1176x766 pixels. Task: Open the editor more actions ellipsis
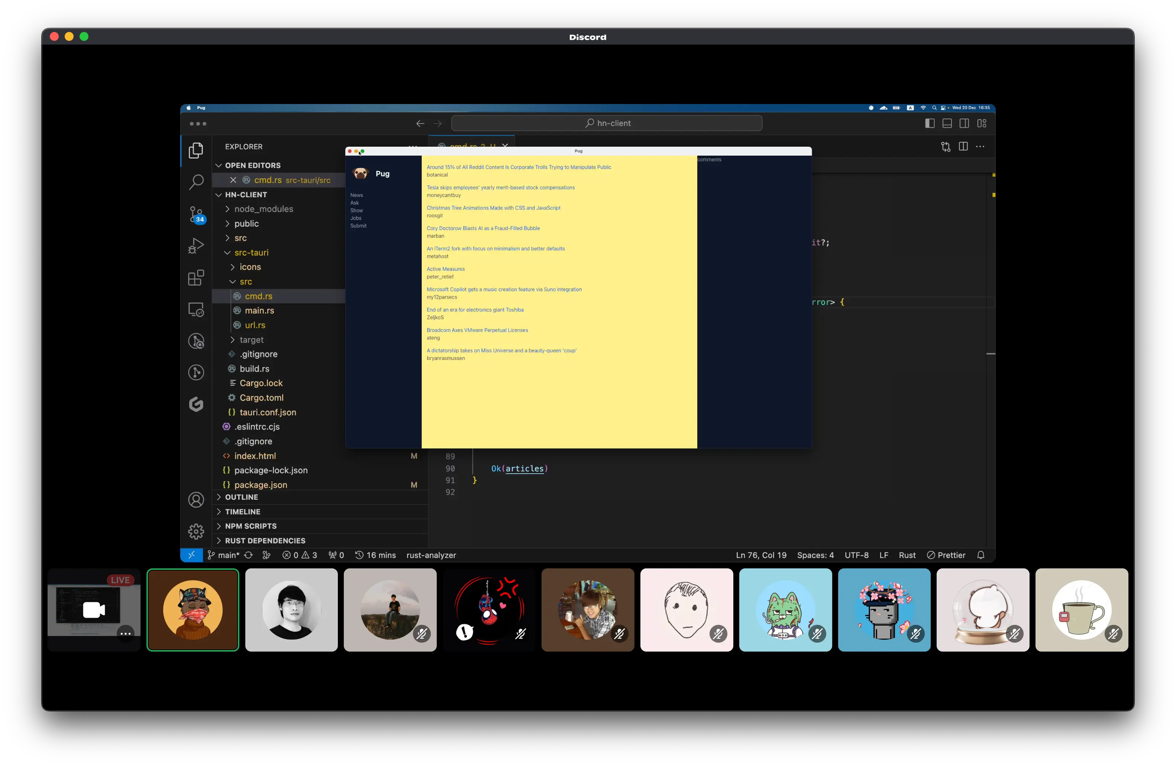click(x=980, y=147)
